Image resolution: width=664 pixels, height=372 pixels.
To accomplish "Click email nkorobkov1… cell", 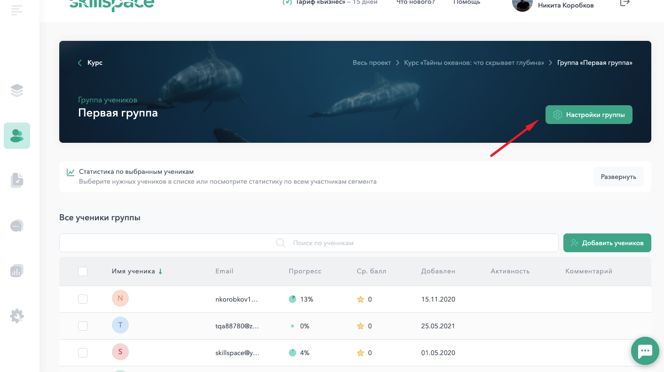I will [x=237, y=299].
